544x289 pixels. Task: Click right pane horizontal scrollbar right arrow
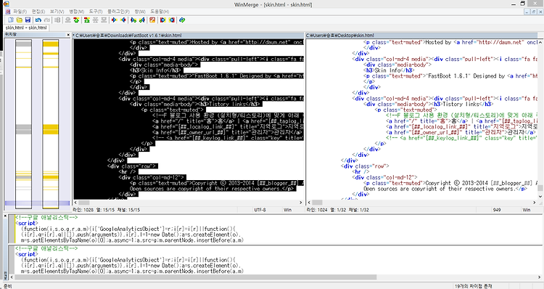click(x=535, y=203)
